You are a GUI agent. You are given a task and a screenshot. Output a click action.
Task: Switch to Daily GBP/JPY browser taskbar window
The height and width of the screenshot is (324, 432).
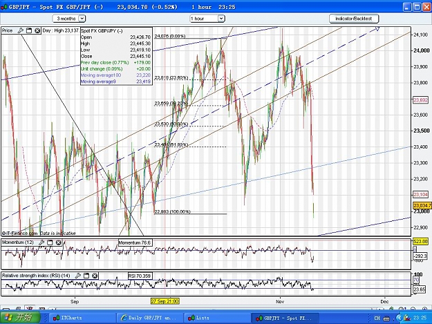tap(149, 318)
